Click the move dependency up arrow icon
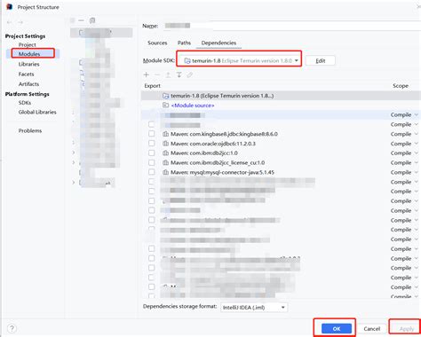This screenshot has width=421, height=337. click(x=168, y=74)
